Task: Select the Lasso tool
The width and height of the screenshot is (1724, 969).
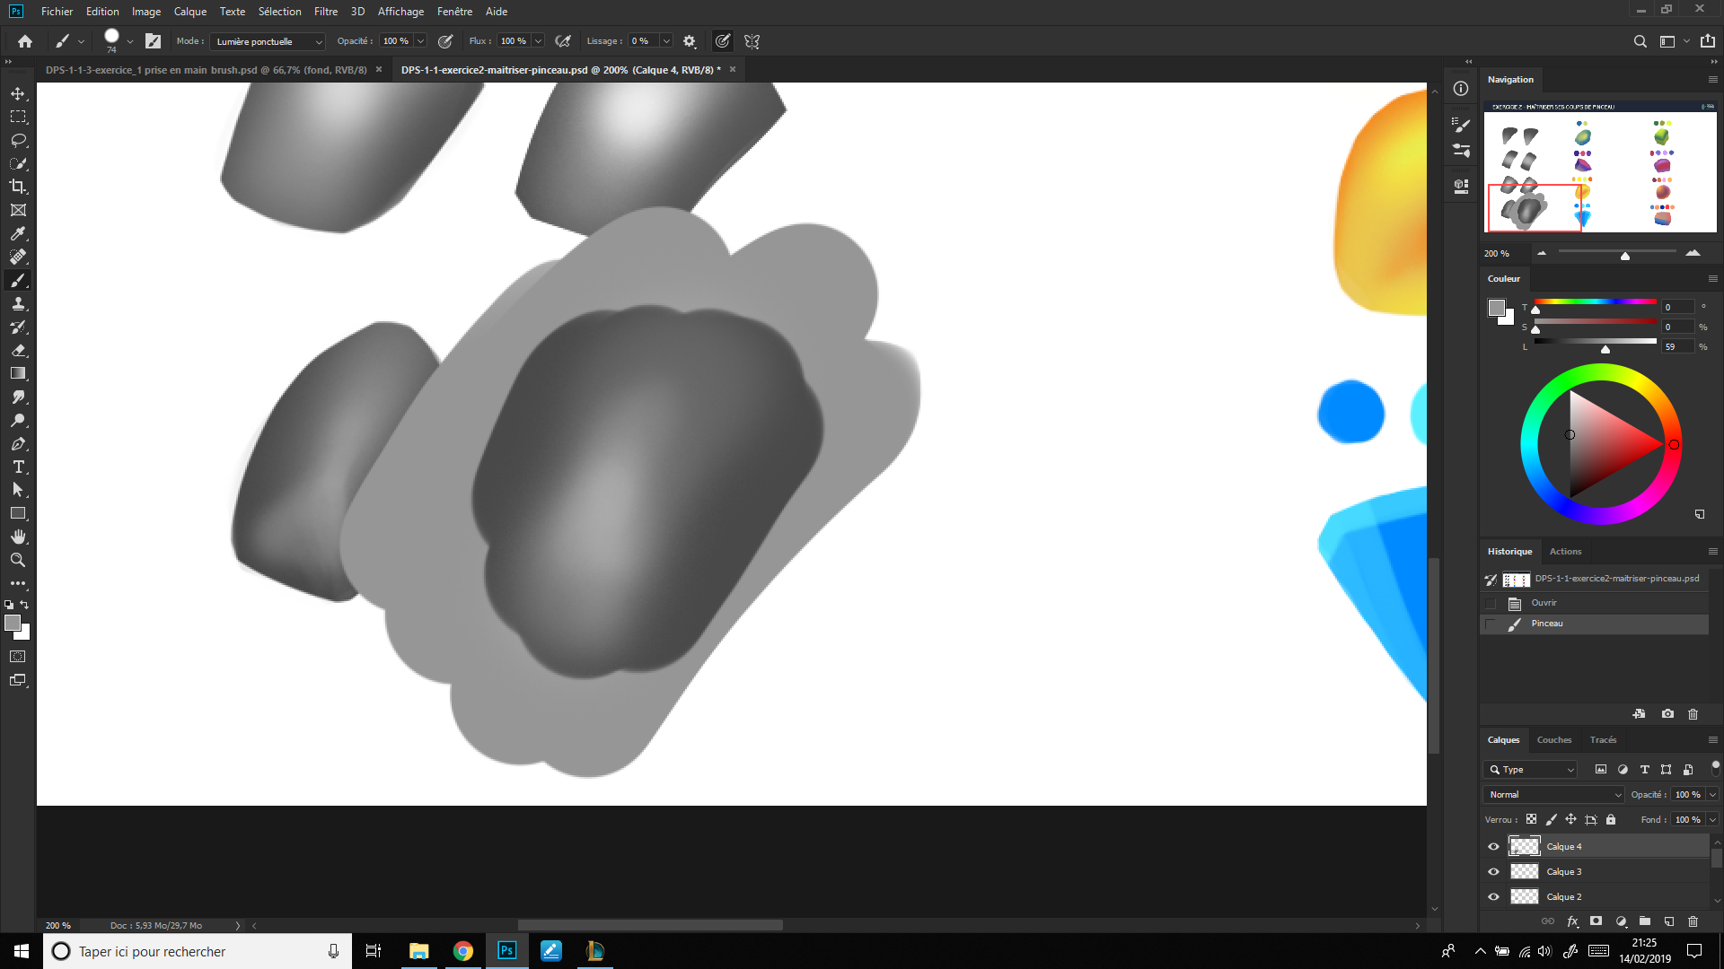Action: 18,140
